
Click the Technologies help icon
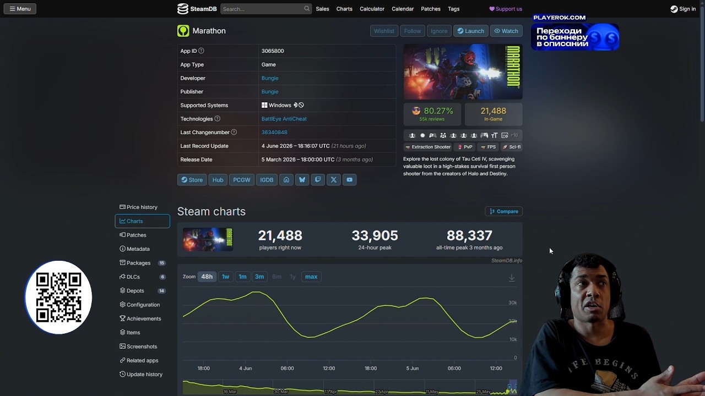pos(217,119)
